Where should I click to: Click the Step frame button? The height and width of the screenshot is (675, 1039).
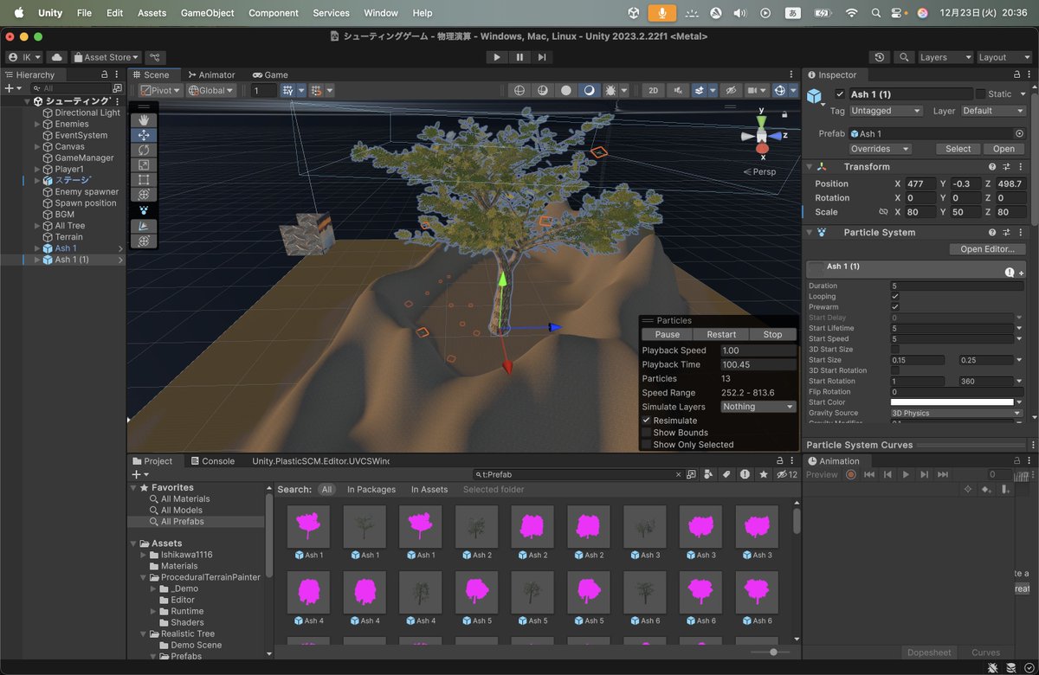click(x=542, y=57)
